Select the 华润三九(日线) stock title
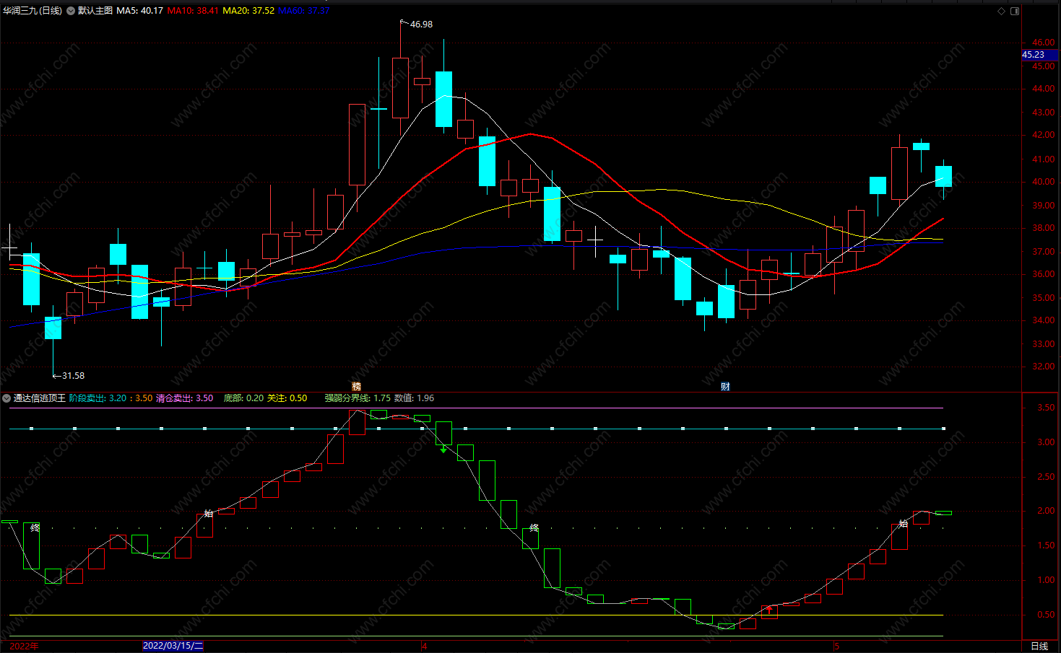Viewport: 1061px width, 653px height. tap(33, 11)
